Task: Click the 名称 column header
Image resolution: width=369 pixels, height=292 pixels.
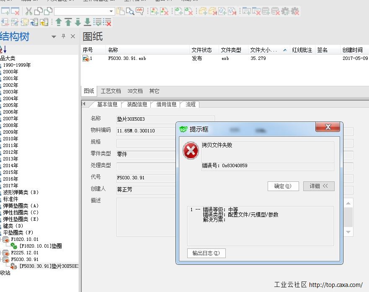Action: pyautogui.click(x=147, y=50)
